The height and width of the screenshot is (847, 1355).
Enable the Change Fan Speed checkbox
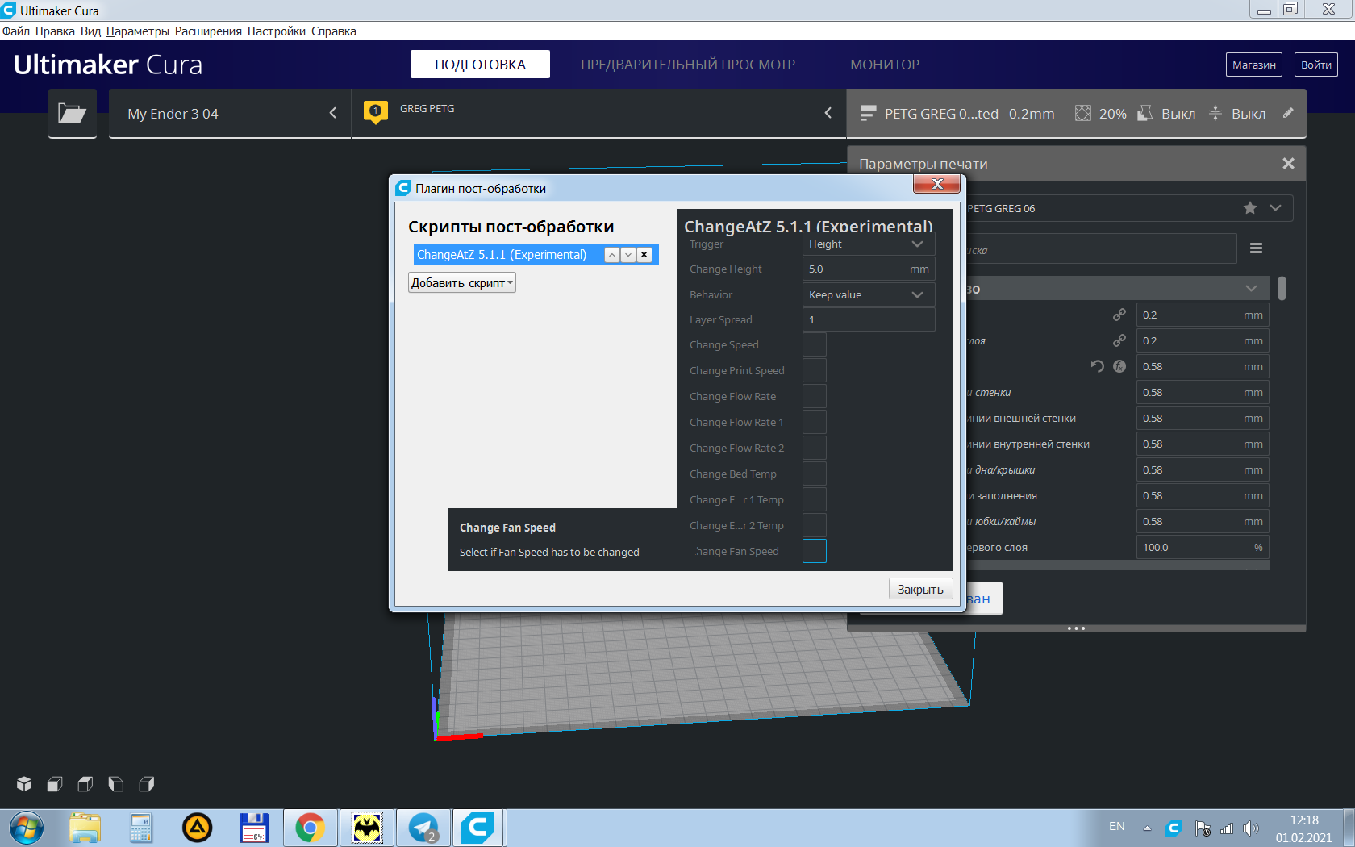click(x=815, y=552)
